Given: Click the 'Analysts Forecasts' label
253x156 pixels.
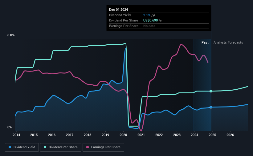Looking at the screenshot, I should [x=228, y=42].
